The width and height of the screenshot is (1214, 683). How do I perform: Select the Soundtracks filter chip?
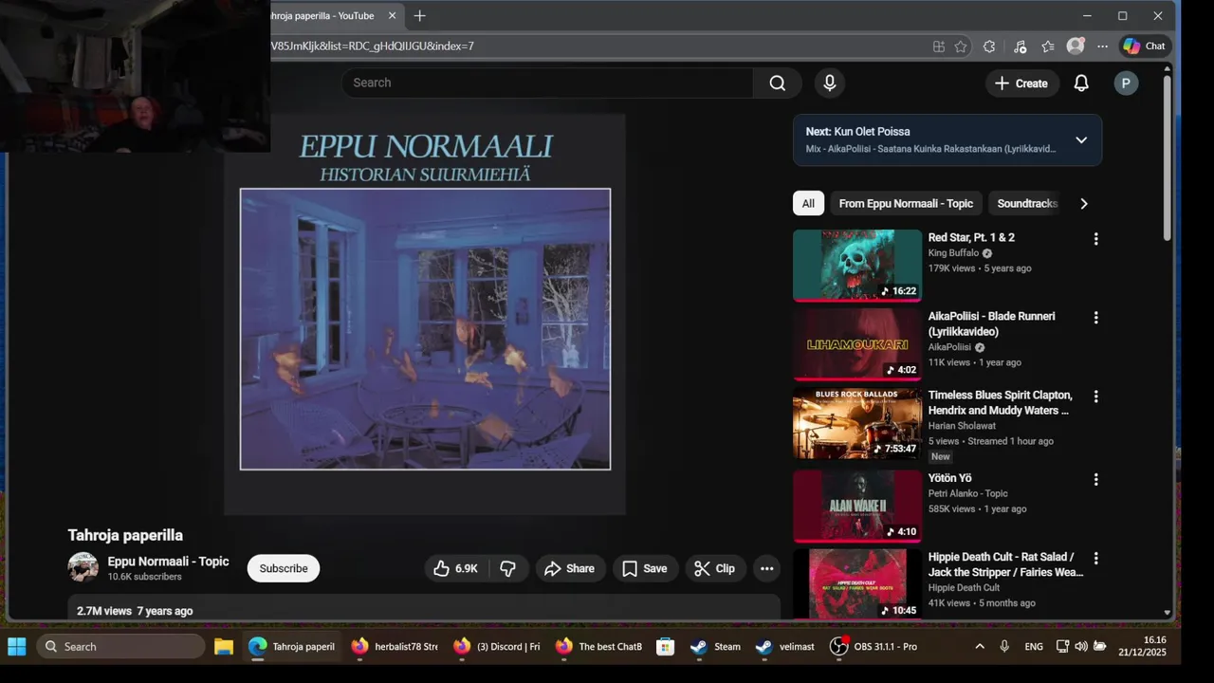[x=1026, y=203]
